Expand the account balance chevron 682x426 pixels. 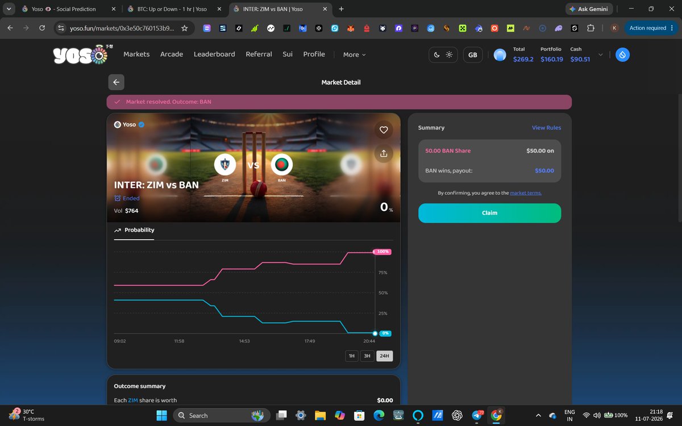coord(601,55)
